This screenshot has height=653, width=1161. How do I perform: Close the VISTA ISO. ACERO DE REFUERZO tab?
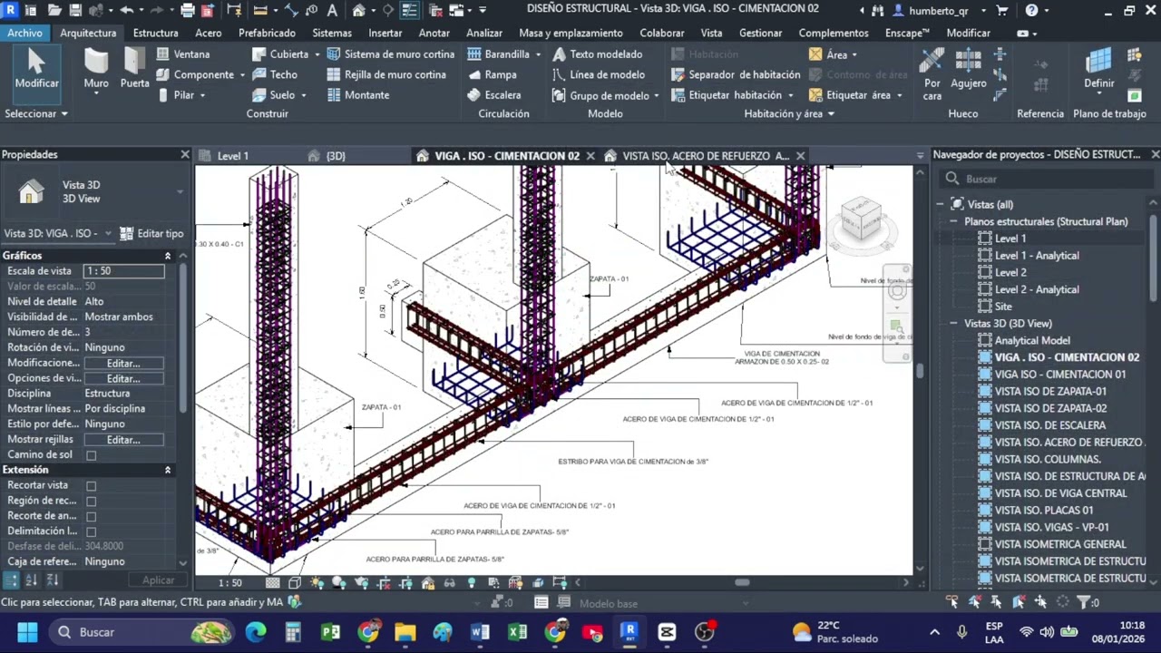click(x=800, y=156)
